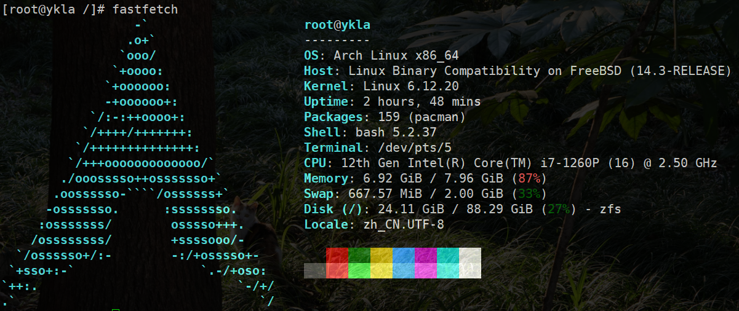739x311 pixels.
Task: Click the "Memory" label
Action: pyautogui.click(x=326, y=178)
